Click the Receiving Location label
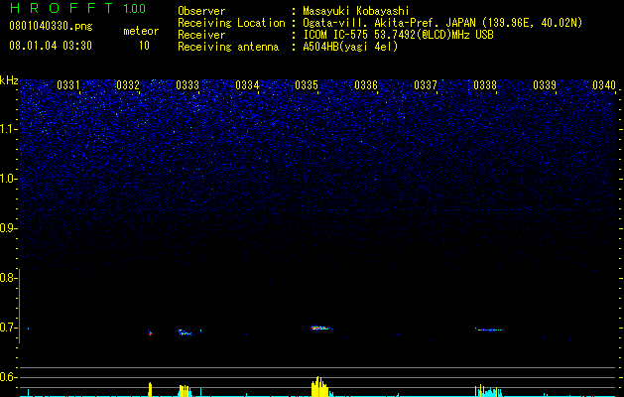624x397 pixels. 231,23
